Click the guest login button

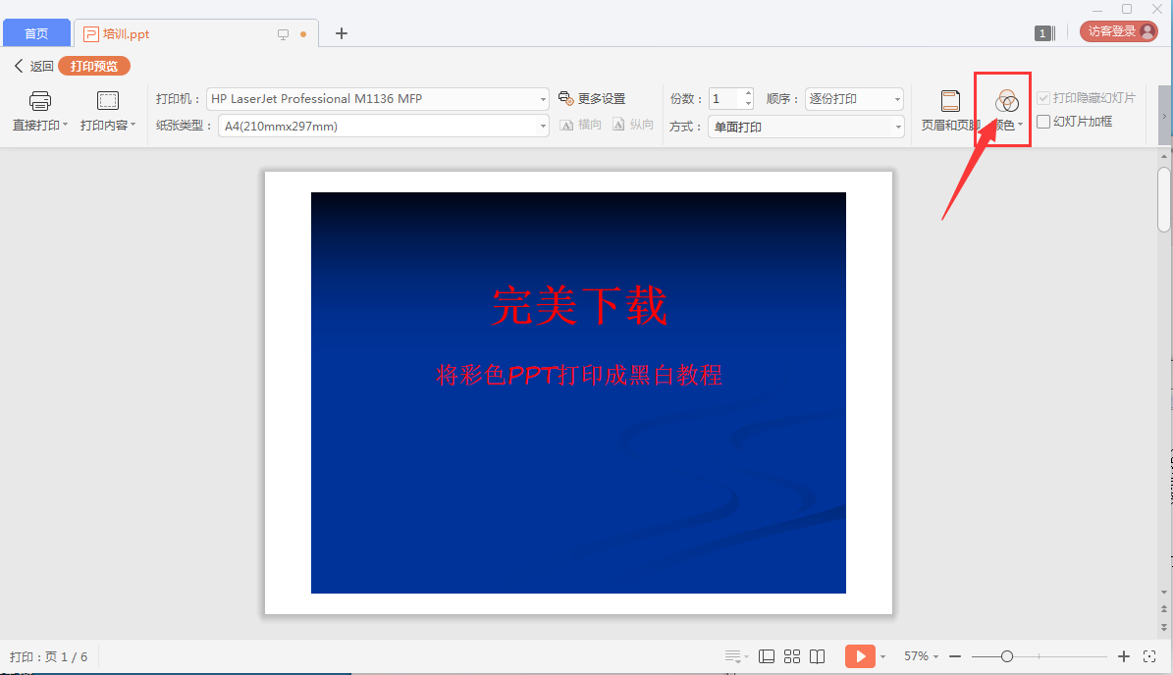[x=1118, y=31]
